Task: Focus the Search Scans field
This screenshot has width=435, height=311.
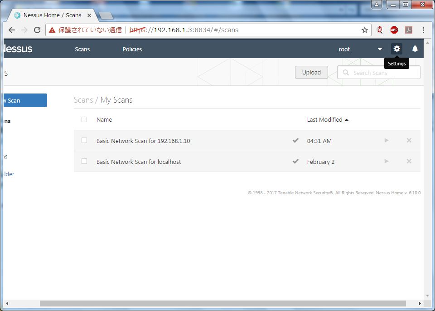Action: [379, 72]
